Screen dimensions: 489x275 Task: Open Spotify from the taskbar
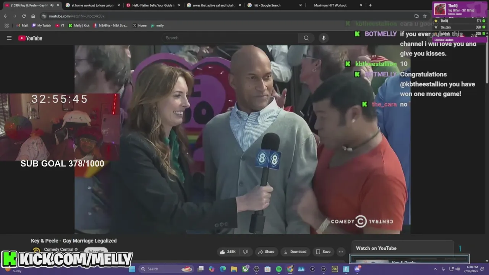coord(279,269)
